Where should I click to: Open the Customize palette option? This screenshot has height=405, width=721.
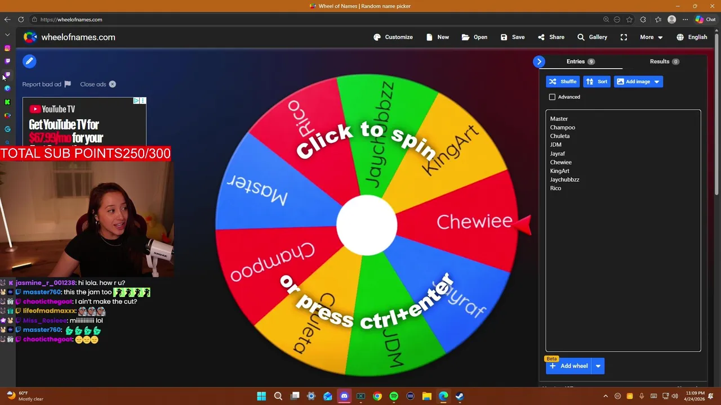pos(393,37)
